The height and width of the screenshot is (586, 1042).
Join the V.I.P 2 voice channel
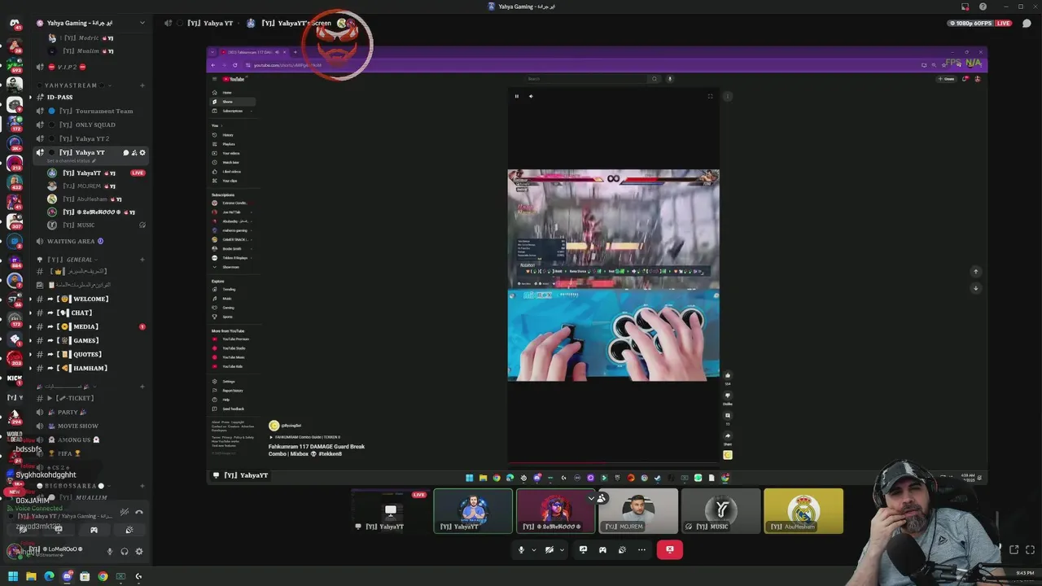(90, 67)
